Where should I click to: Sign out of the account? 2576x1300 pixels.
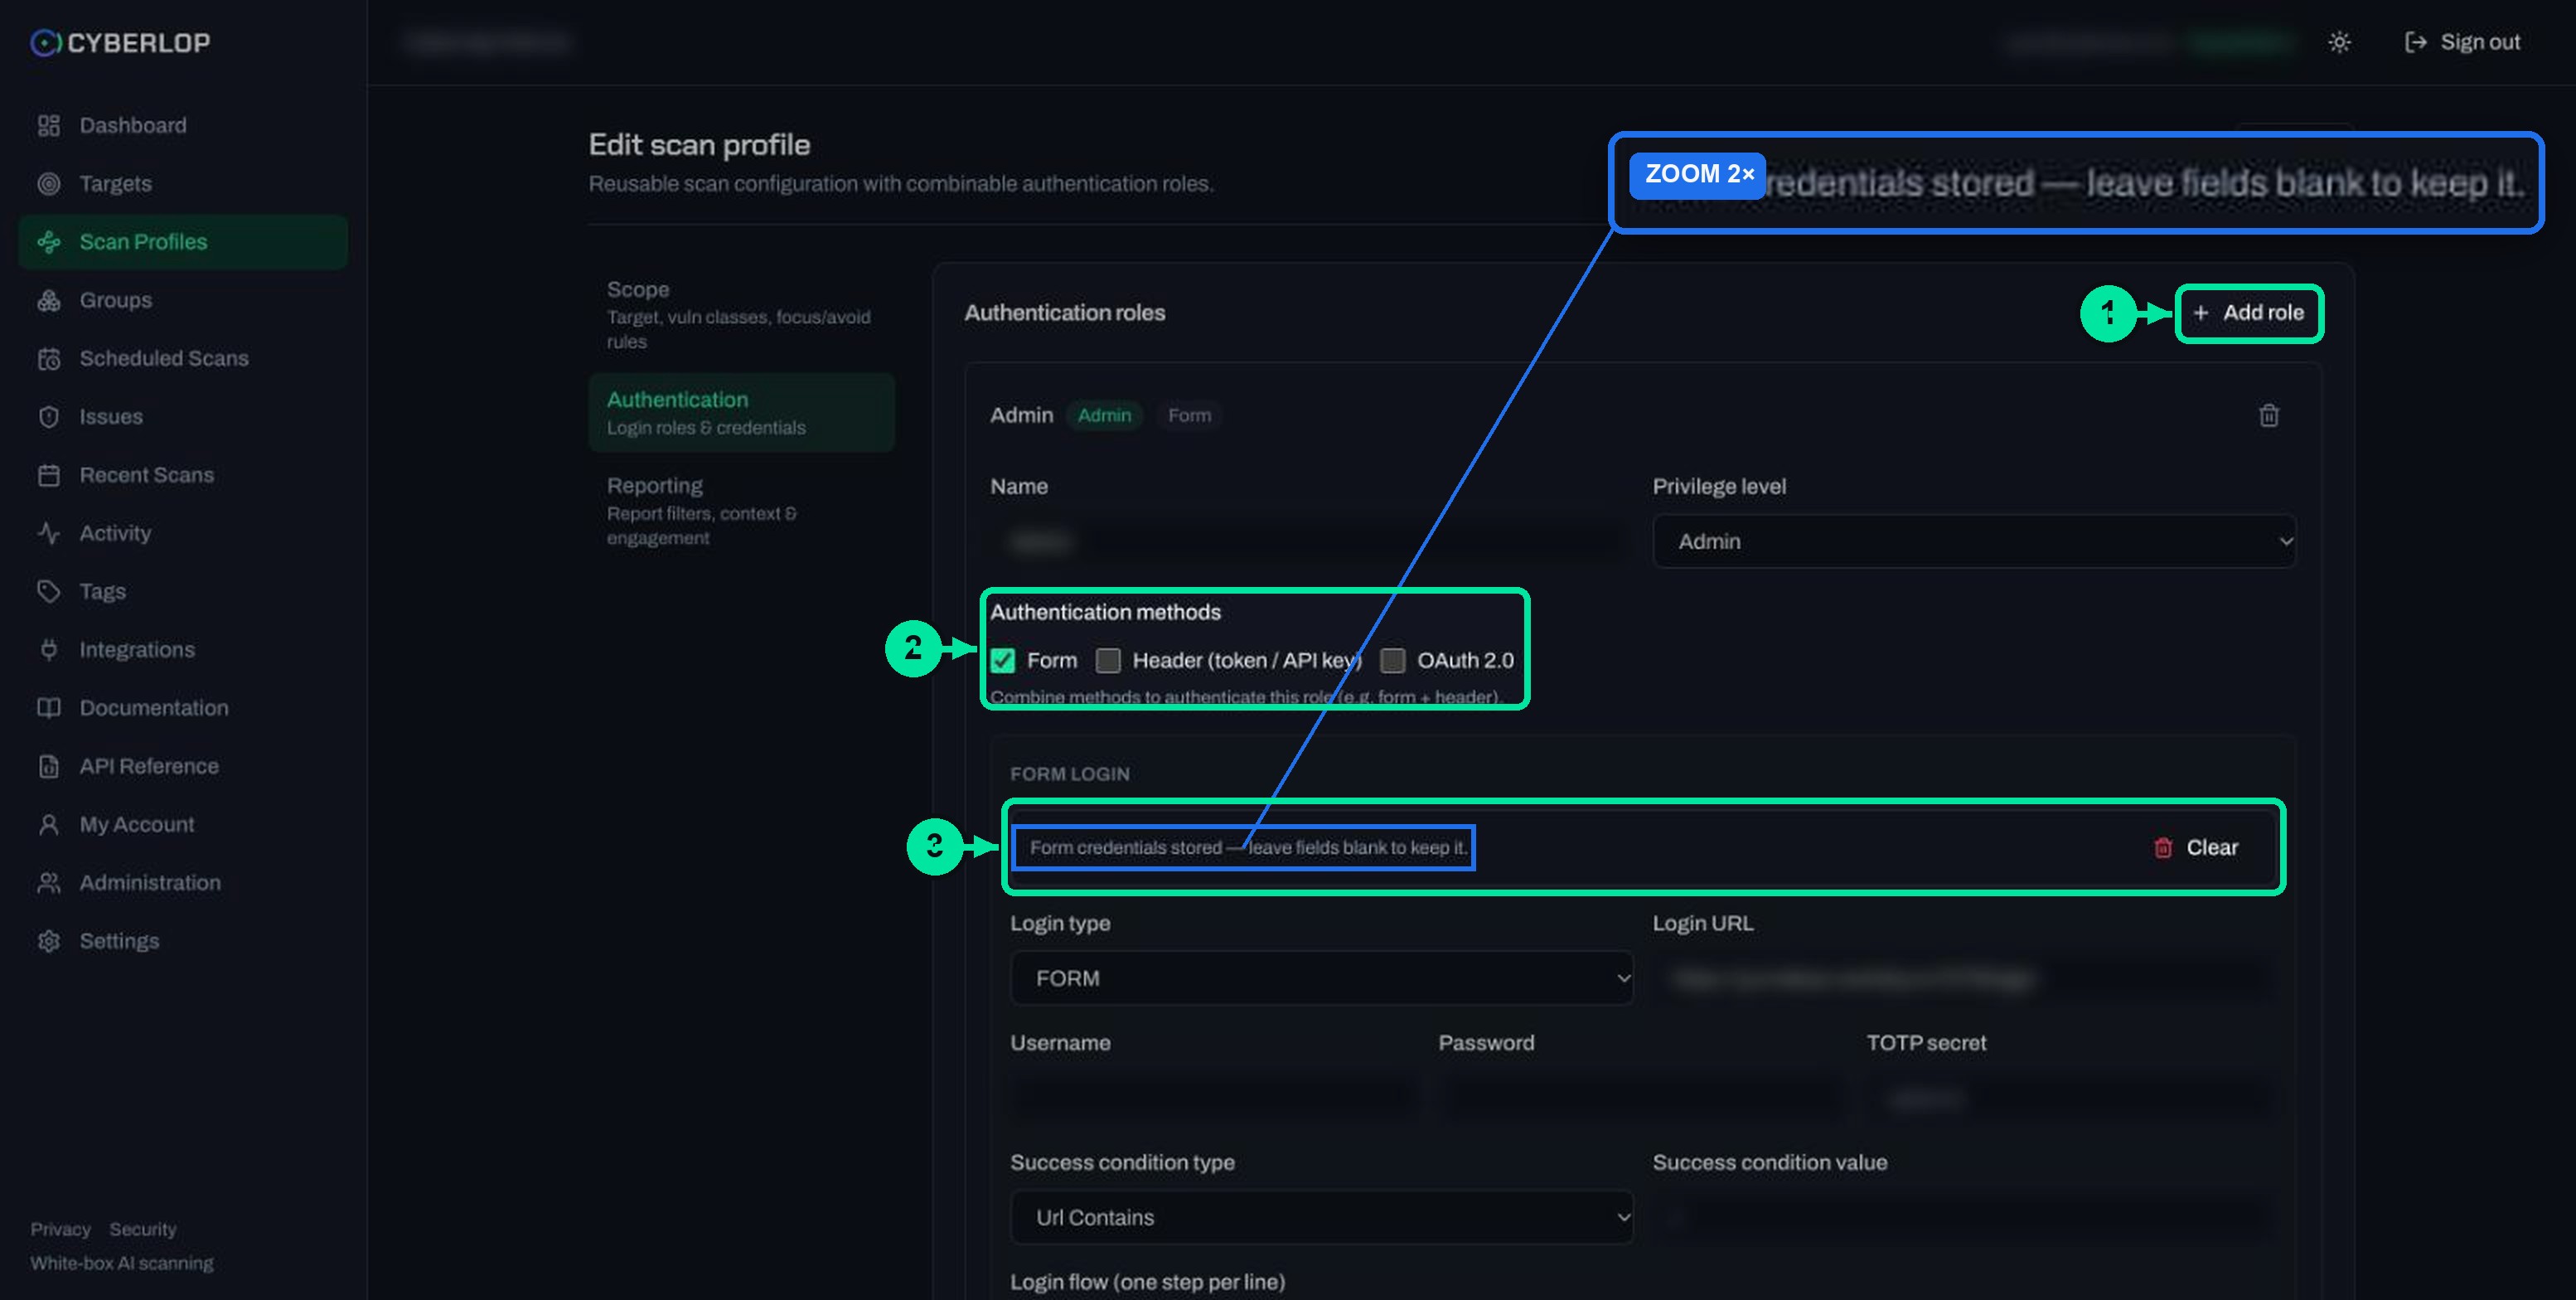pos(2462,42)
